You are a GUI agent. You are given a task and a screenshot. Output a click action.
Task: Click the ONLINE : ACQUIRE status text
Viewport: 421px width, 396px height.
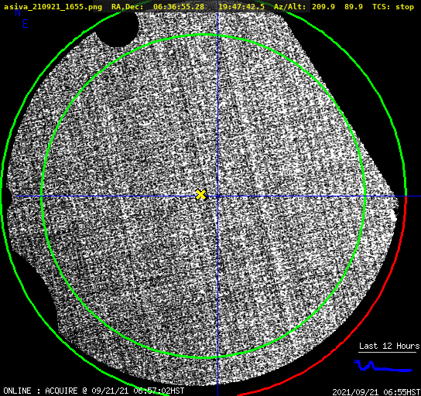click(x=40, y=391)
